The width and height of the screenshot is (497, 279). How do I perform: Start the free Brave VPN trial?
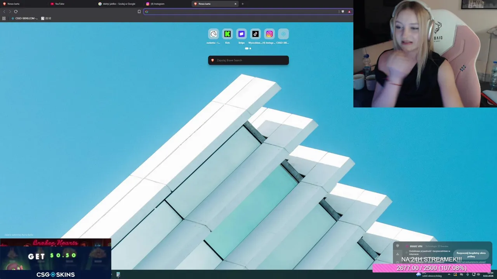[x=471, y=255]
